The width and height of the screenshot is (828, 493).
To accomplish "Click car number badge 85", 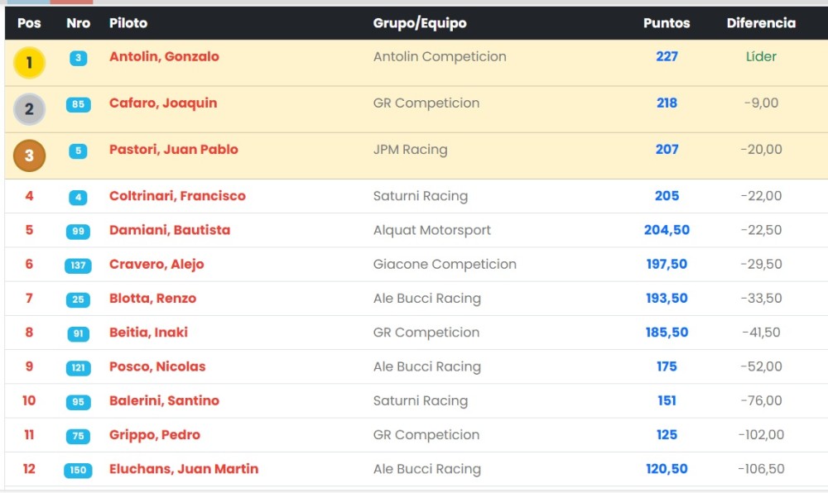I will pyautogui.click(x=78, y=105).
